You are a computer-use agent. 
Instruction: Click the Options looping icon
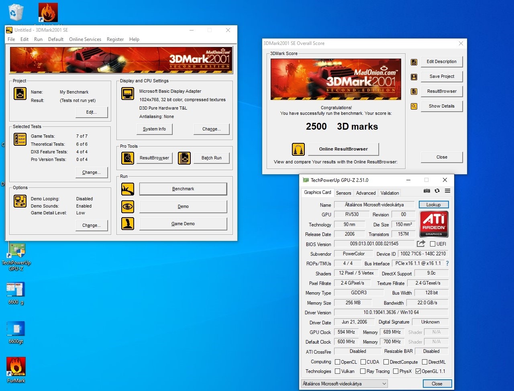pos(20,201)
